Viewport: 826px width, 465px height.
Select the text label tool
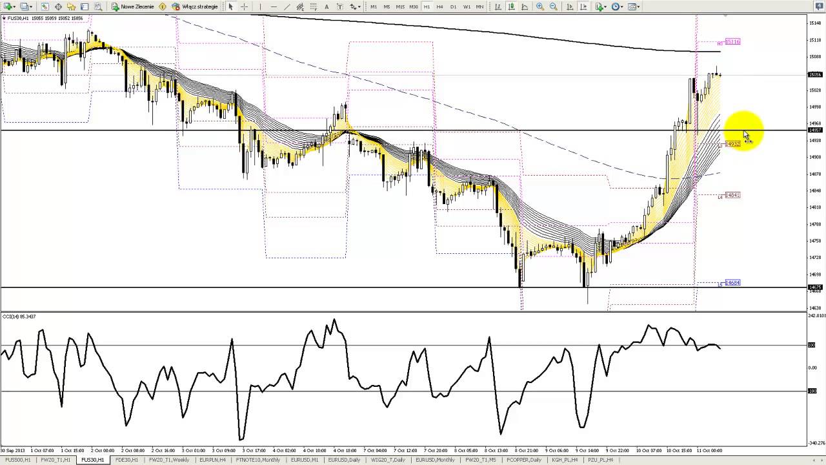339,6
